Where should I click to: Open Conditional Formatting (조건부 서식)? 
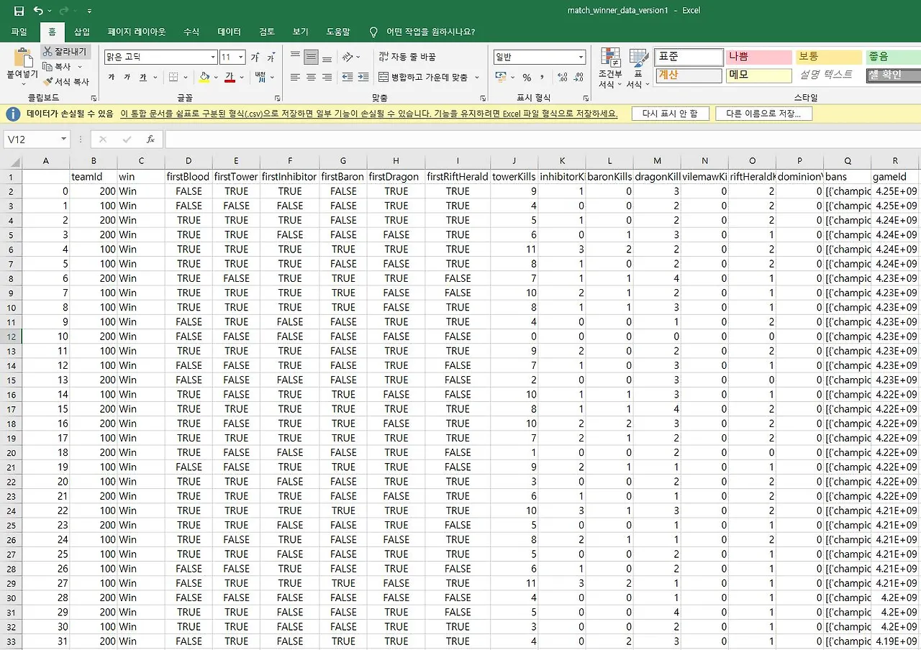pyautogui.click(x=610, y=69)
